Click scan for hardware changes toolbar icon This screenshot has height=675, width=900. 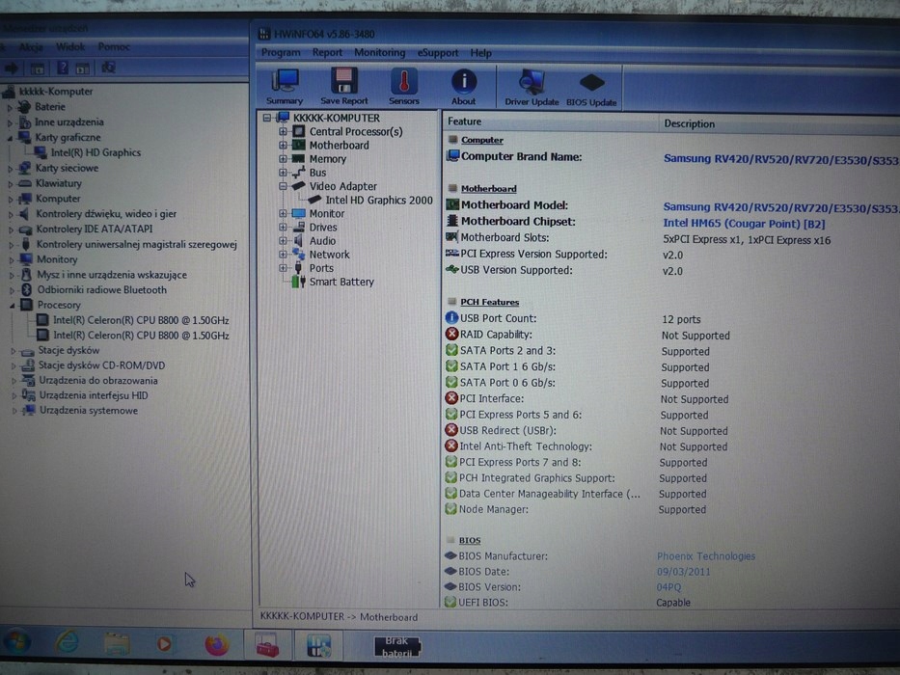click(x=108, y=68)
